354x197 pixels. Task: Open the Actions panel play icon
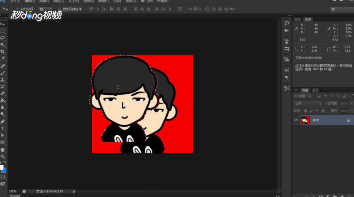tap(287, 30)
